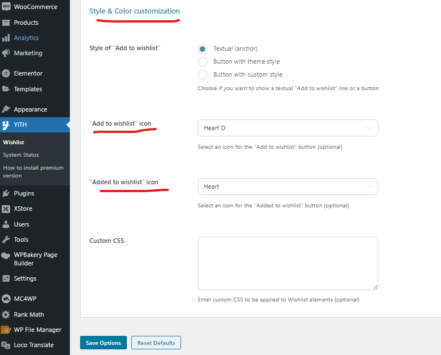Click the Analytics bar chart icon
The height and width of the screenshot is (355, 441).
tap(6, 38)
